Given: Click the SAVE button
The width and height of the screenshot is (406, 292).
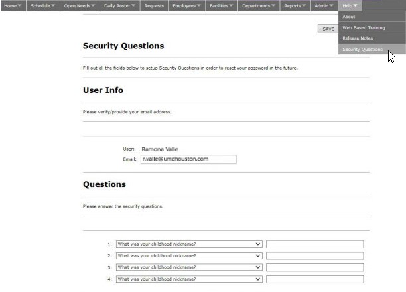Looking at the screenshot, I should [x=328, y=29].
